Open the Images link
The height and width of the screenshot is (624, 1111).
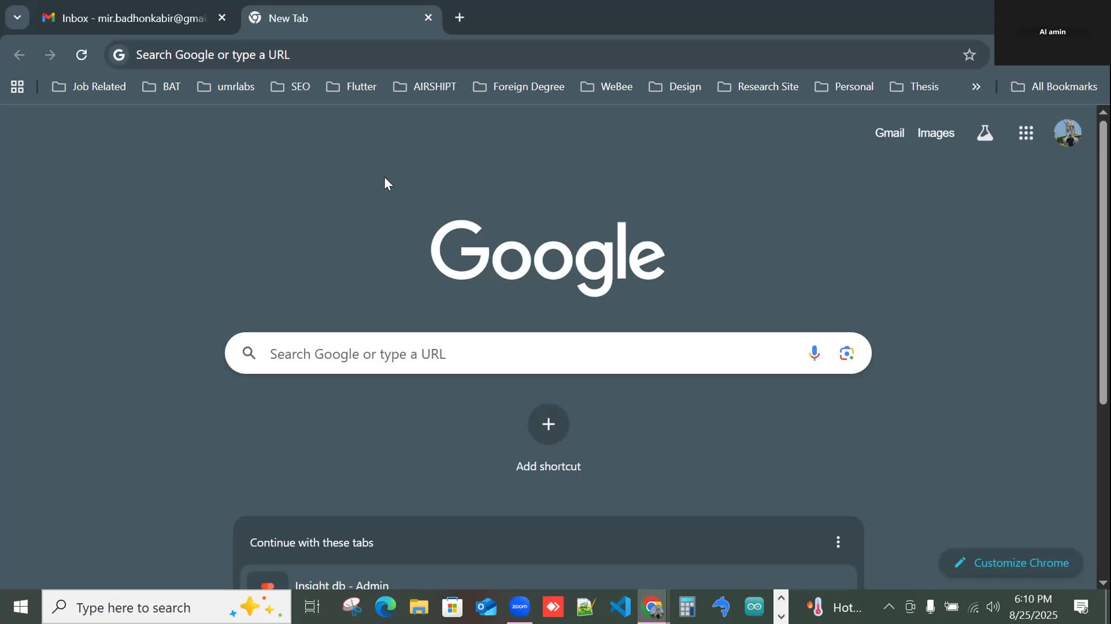[x=936, y=133]
